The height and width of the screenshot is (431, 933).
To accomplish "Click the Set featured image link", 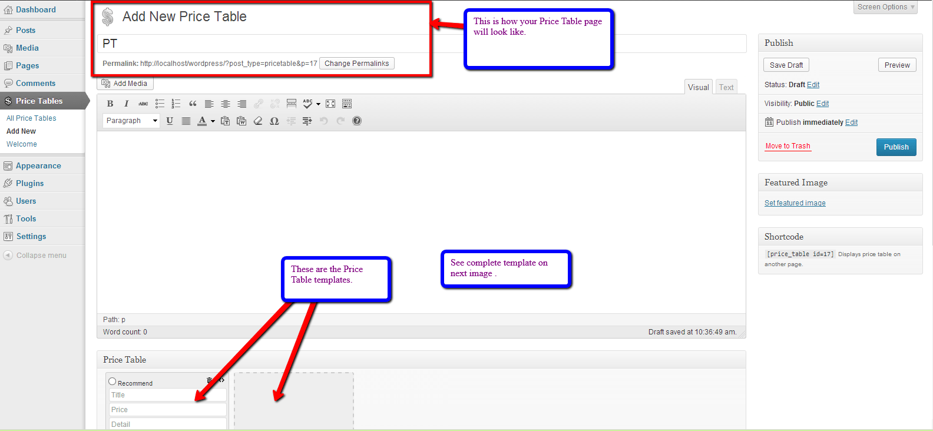I will click(x=795, y=203).
